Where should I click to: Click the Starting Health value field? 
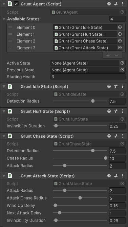[x=88, y=76]
